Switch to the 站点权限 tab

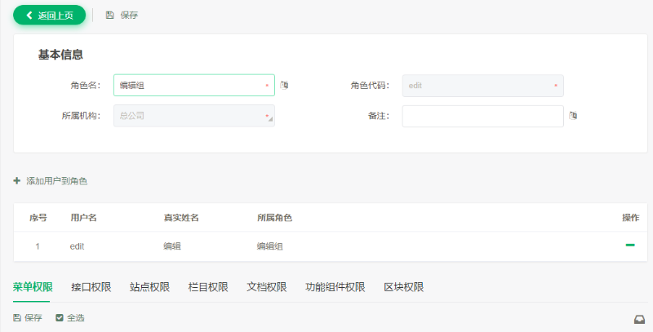pyautogui.click(x=149, y=287)
